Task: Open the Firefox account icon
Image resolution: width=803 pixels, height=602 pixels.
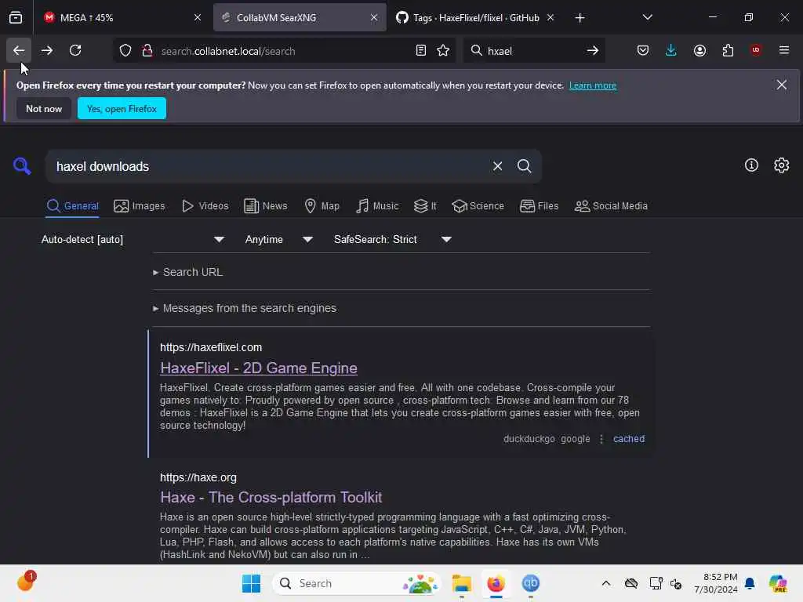Action: pyautogui.click(x=699, y=50)
